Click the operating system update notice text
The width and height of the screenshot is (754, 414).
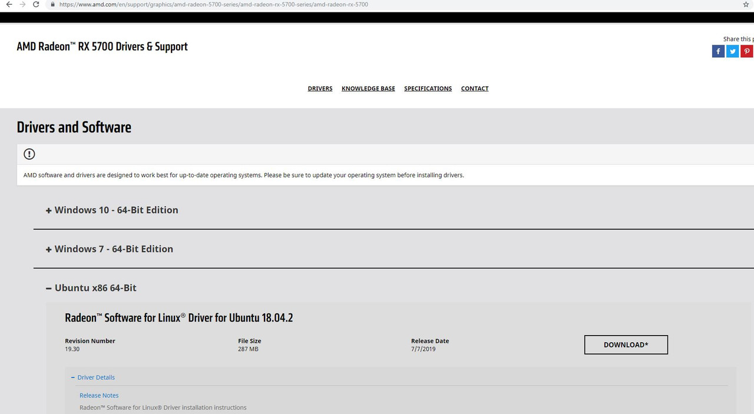(244, 175)
